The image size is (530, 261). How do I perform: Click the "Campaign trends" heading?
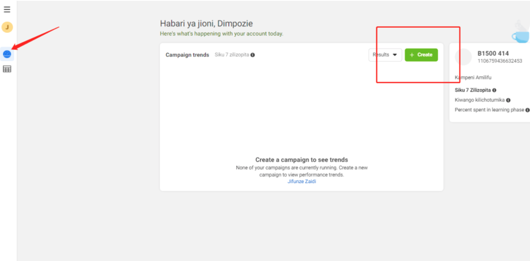(x=187, y=55)
